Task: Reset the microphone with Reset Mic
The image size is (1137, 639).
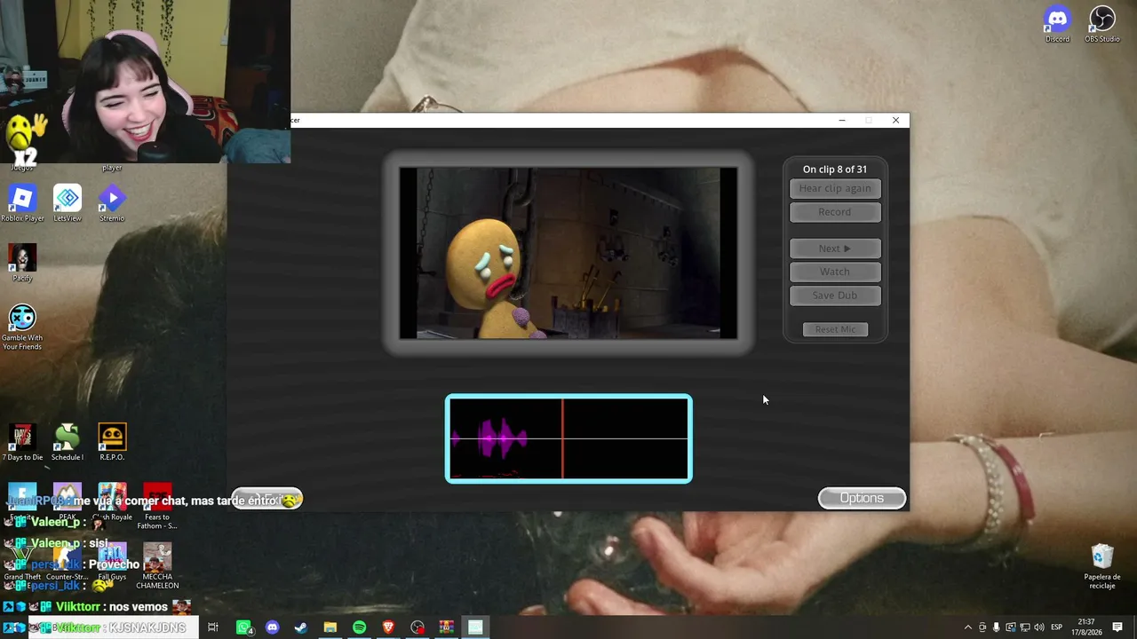Action: click(x=835, y=329)
